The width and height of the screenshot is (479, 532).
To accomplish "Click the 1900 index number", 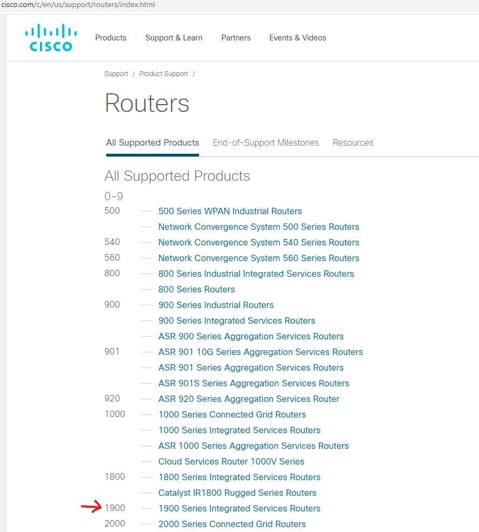I will (x=115, y=508).
